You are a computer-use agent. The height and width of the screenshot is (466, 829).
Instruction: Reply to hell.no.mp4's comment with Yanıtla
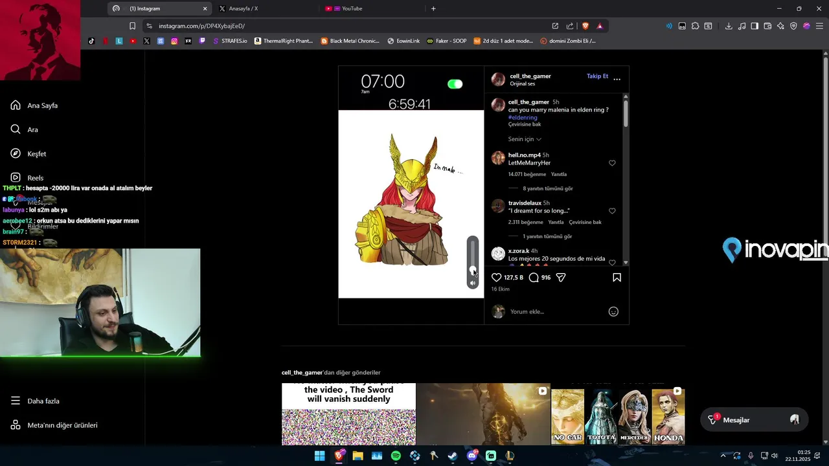coord(558,174)
